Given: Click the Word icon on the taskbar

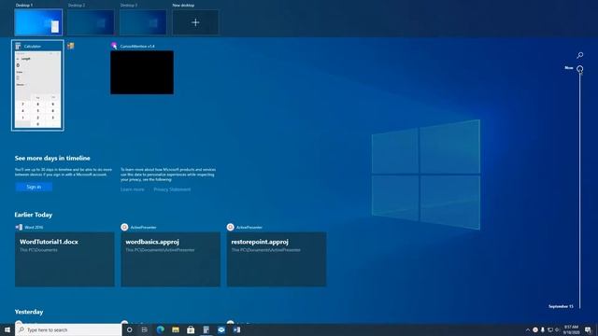Looking at the screenshot, I should point(236,329).
